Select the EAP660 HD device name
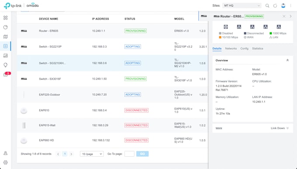This screenshot has width=297, height=169. click(x=46, y=141)
